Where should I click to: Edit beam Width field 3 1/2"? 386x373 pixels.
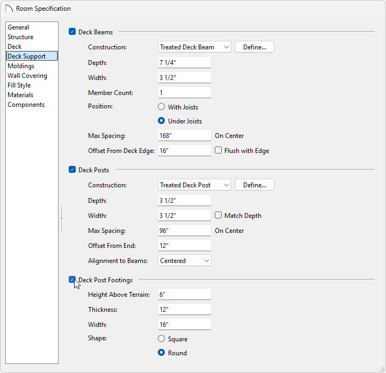coord(185,77)
